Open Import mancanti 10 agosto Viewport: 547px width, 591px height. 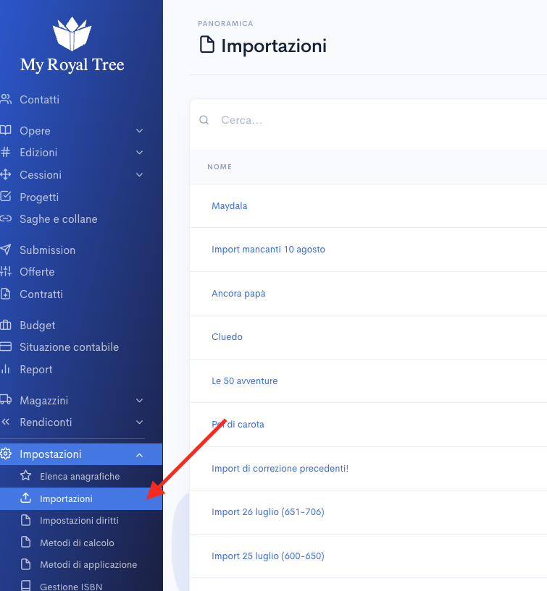(268, 250)
